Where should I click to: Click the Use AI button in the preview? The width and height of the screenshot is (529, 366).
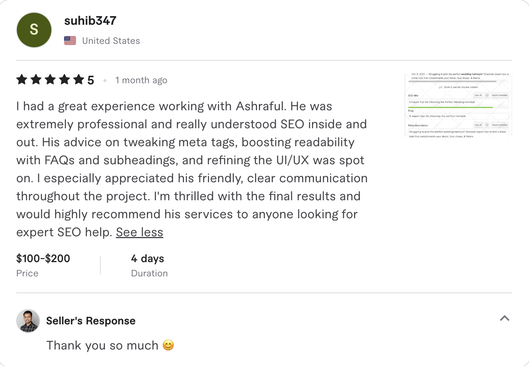tap(478, 95)
